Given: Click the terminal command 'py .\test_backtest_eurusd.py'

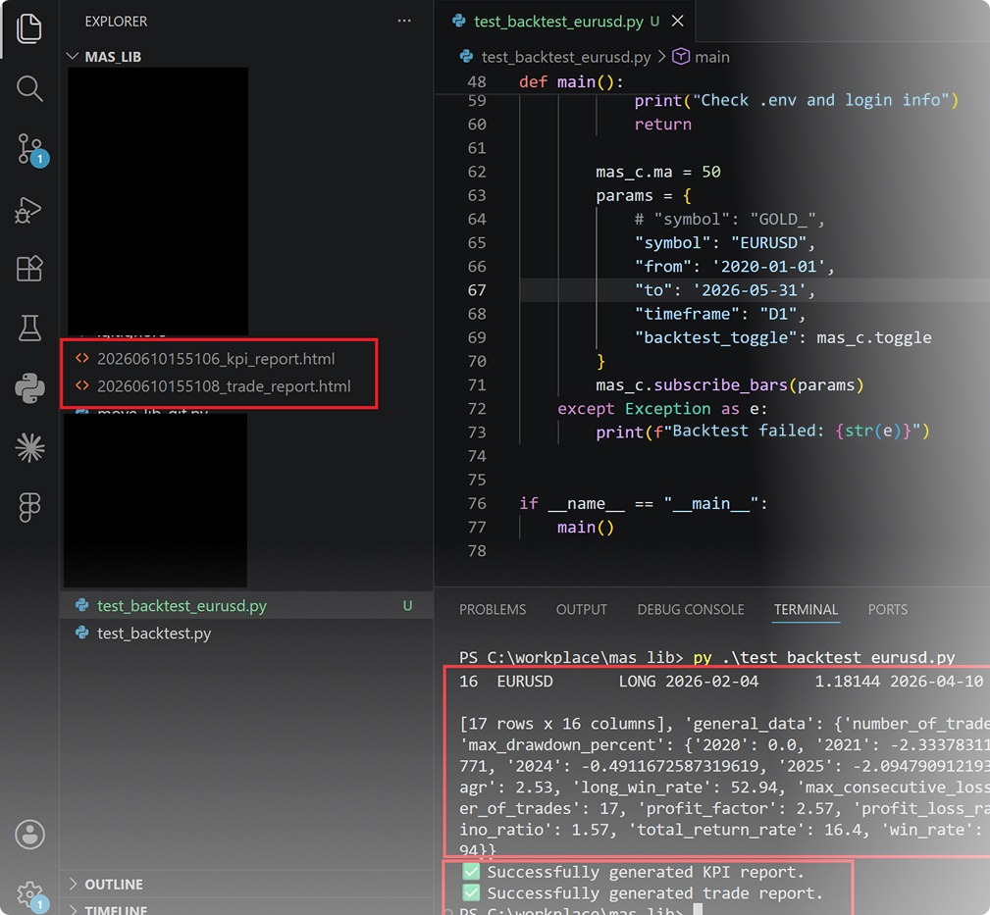Looking at the screenshot, I should 824,657.
